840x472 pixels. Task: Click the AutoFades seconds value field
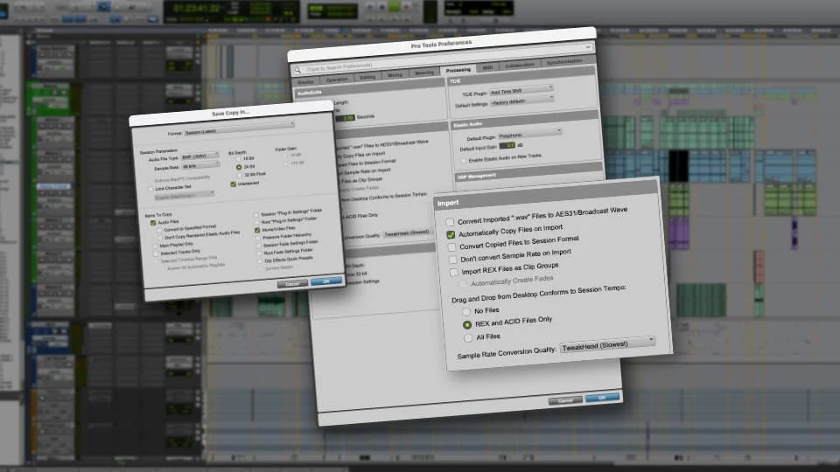346,118
